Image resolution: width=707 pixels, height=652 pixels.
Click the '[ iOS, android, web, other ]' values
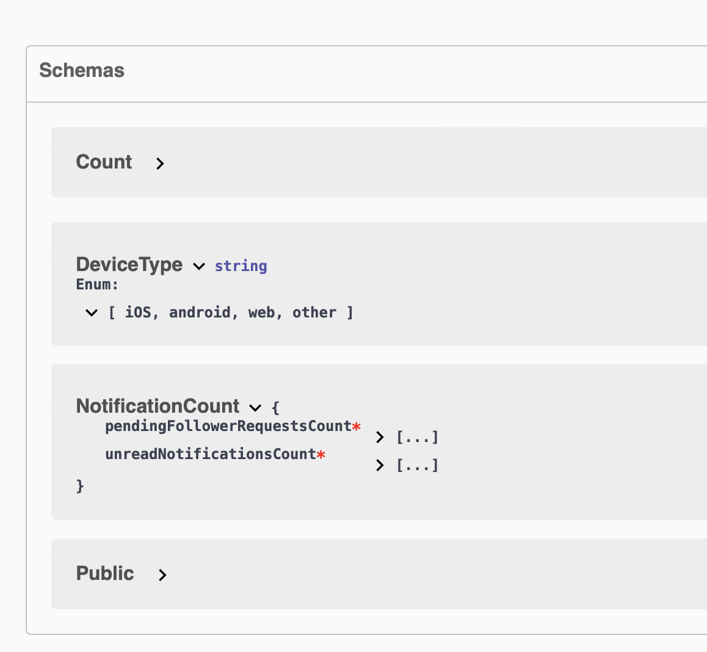click(x=230, y=313)
